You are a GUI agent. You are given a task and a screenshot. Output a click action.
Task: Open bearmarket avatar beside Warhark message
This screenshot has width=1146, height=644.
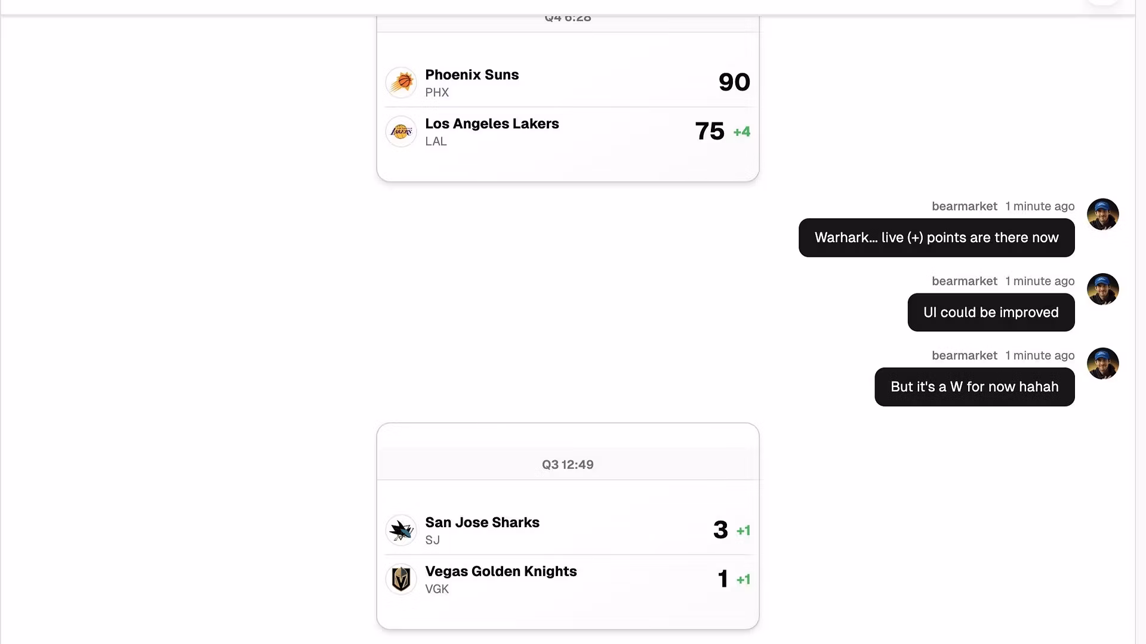[1102, 214]
